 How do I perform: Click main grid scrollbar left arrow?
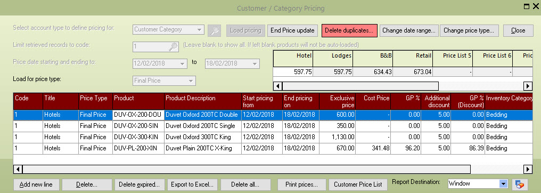point(18,169)
